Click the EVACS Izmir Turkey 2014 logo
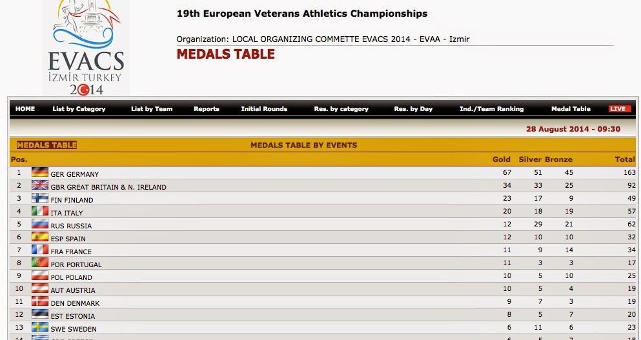Screen dimensions: 641x340 click(86, 48)
